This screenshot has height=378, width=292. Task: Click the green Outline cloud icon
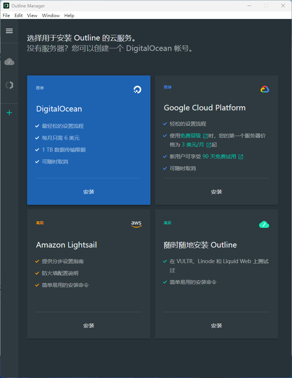[x=264, y=224]
